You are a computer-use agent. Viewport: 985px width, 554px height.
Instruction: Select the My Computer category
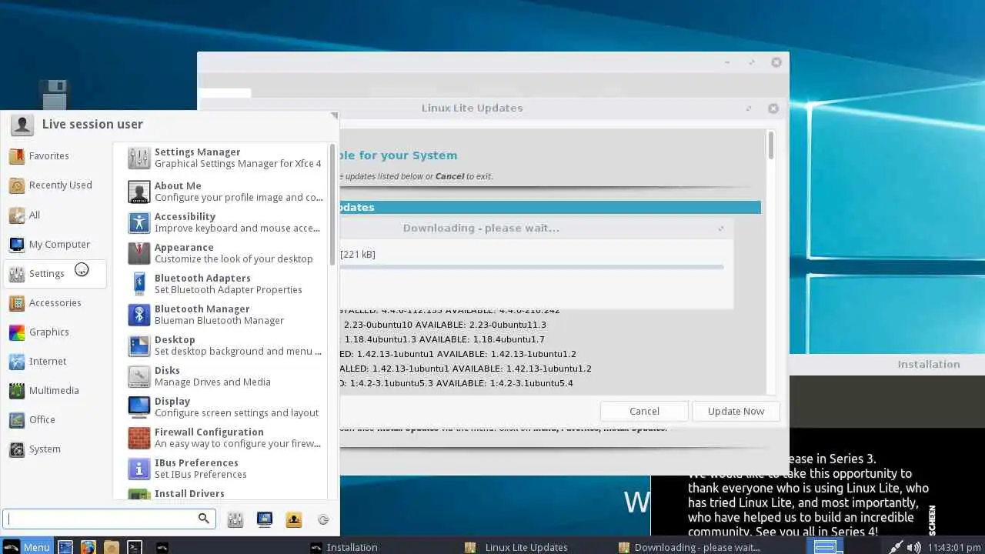click(x=55, y=245)
